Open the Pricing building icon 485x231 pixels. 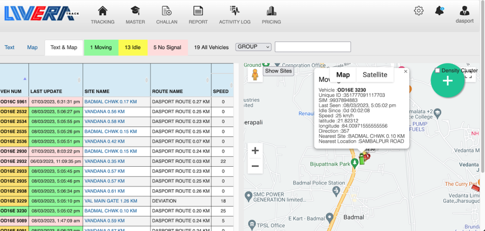pos(271,11)
